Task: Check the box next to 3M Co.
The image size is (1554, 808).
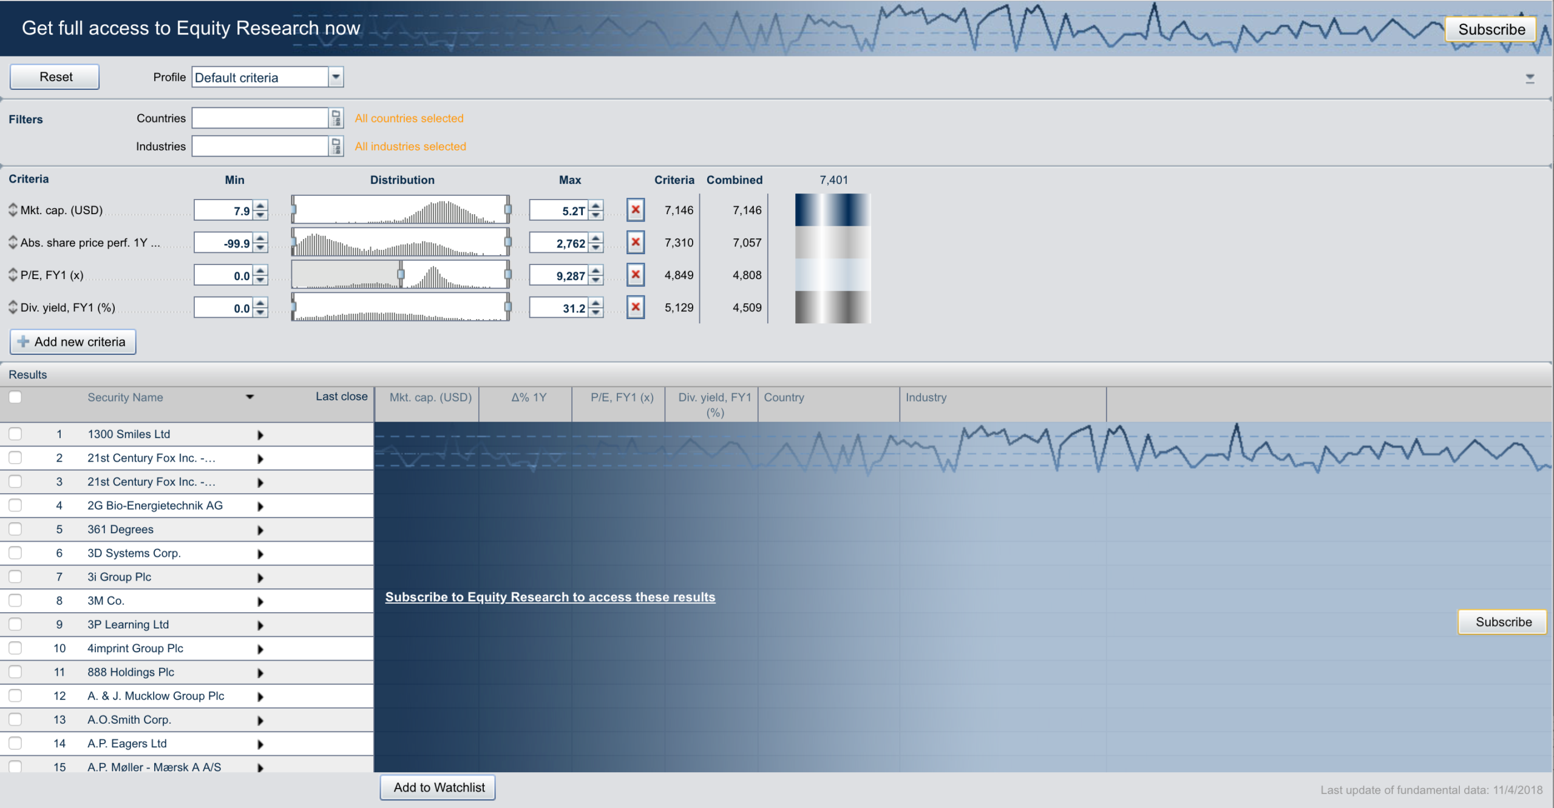Action: click(x=15, y=600)
